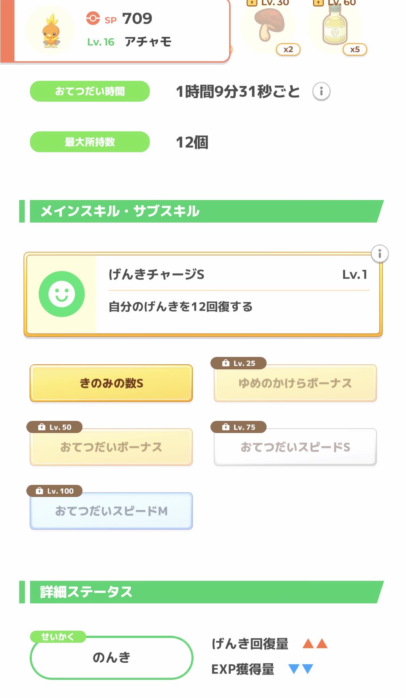This screenshot has width=406, height=698.
Task: Tap the green smiley skill icon
Action: point(62,294)
